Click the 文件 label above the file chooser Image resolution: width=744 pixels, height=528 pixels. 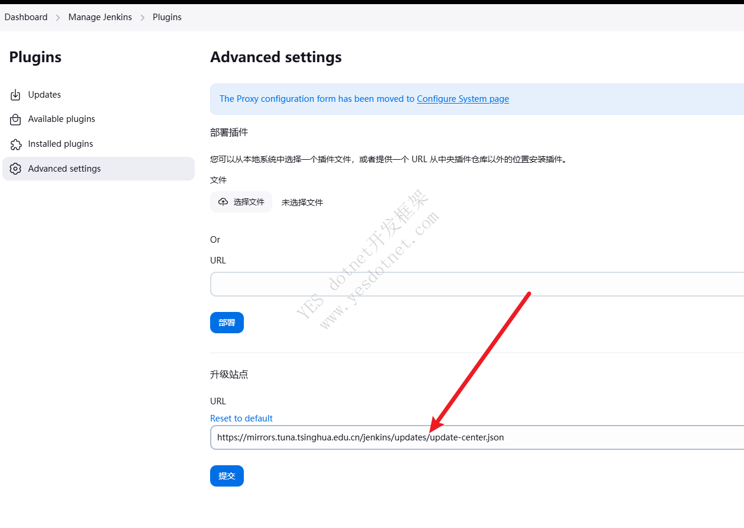pyautogui.click(x=218, y=180)
